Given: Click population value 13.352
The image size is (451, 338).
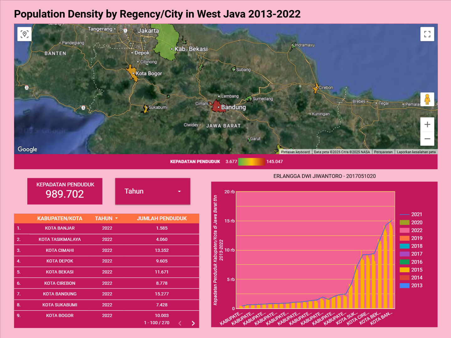Looking at the screenshot, I should [x=162, y=250].
